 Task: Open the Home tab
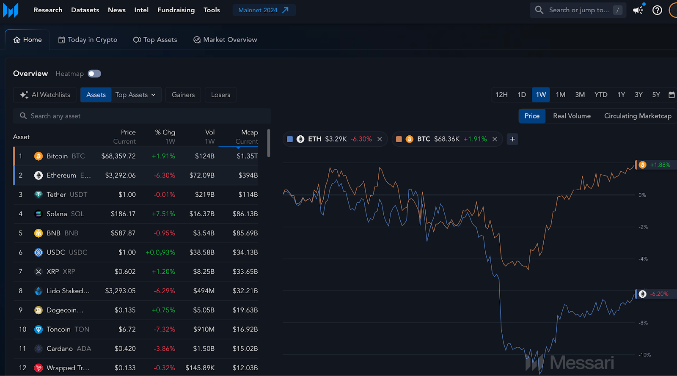pyautogui.click(x=28, y=40)
